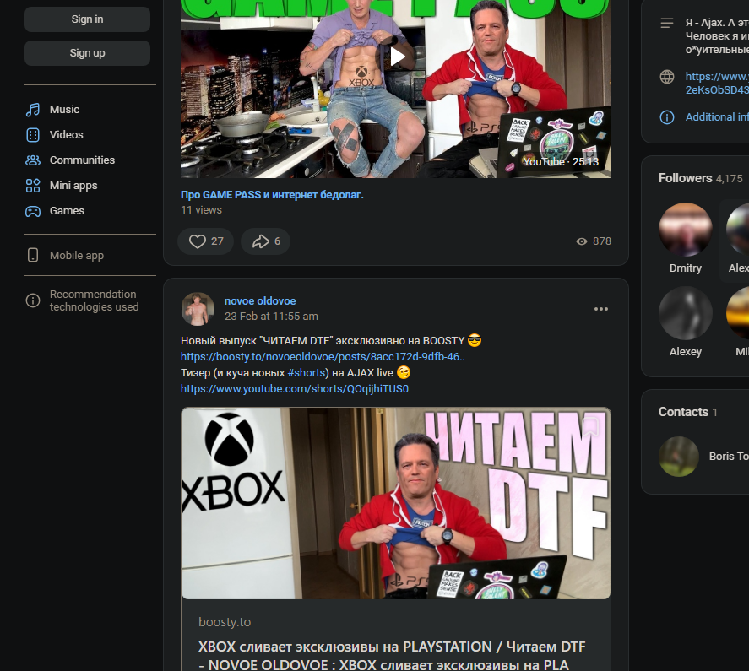The width and height of the screenshot is (749, 671).
Task: Open Boris contact avatar
Action: pyautogui.click(x=679, y=457)
